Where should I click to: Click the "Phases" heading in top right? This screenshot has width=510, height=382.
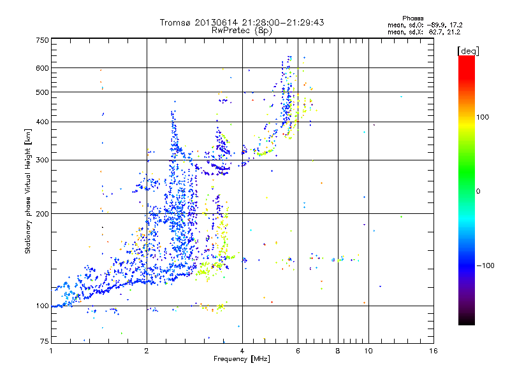(412, 18)
